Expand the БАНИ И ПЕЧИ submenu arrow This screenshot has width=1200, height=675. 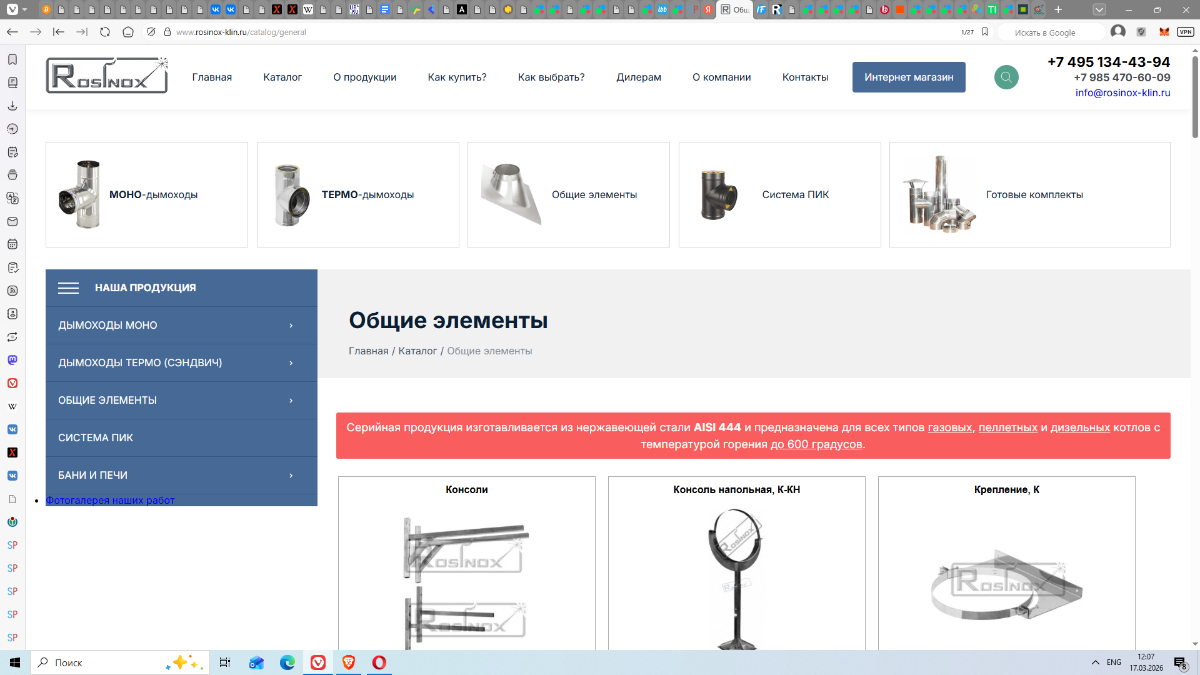[x=291, y=476]
